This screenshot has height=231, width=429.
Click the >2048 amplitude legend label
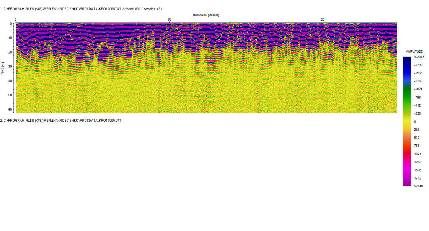[418, 186]
